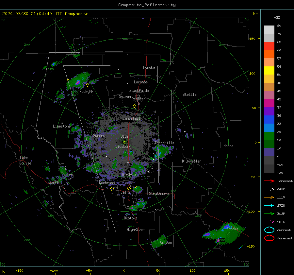Screen dimensions: 294x275
Task: Select the yellow radar-center diamond above Didsbury
Action: [x=124, y=143]
